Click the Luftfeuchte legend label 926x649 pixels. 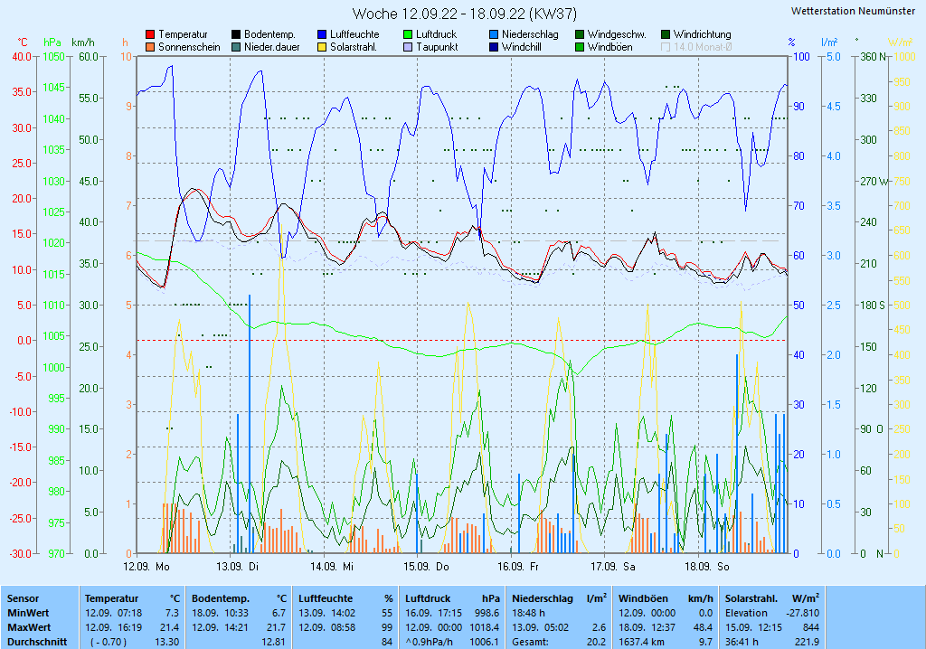coord(354,35)
